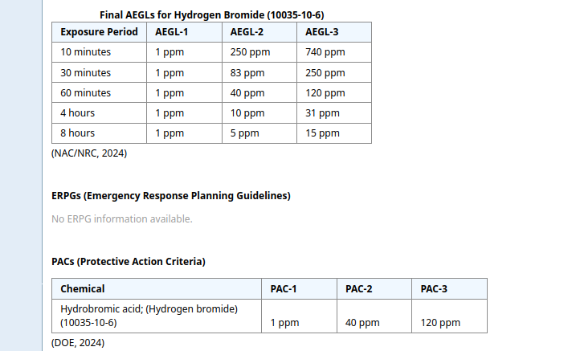Select the 83 ppm cell
Viewport: 576px width, 351px height.
(x=247, y=72)
